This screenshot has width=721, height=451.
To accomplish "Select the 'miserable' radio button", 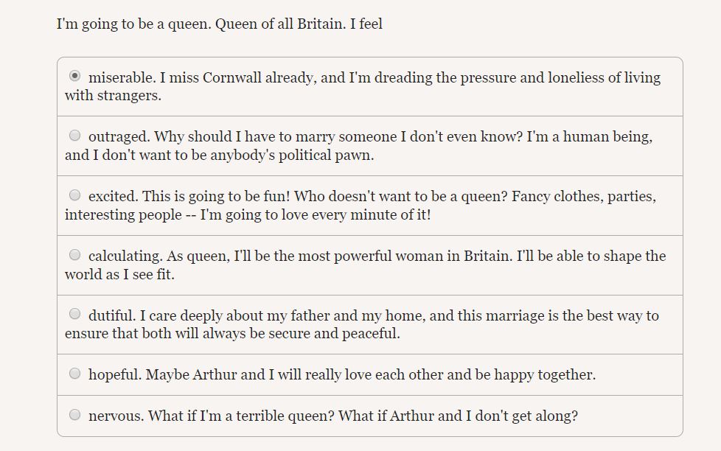I will point(74,76).
